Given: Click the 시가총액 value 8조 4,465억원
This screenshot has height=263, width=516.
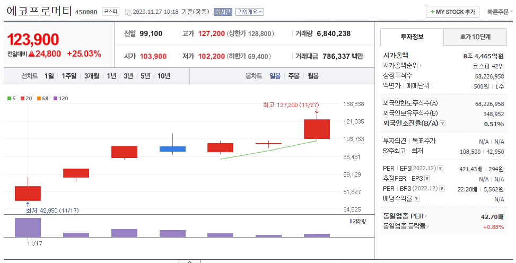Looking at the screenshot, I should [x=483, y=56].
